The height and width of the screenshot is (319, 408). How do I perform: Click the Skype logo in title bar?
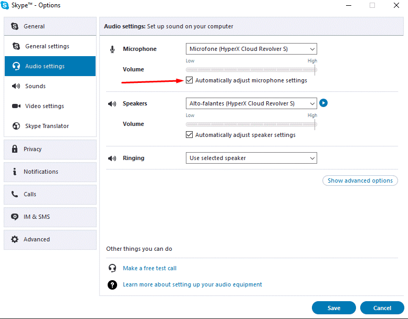(5, 5)
